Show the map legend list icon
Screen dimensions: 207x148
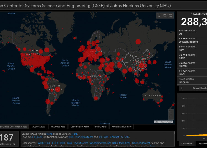point(165,16)
